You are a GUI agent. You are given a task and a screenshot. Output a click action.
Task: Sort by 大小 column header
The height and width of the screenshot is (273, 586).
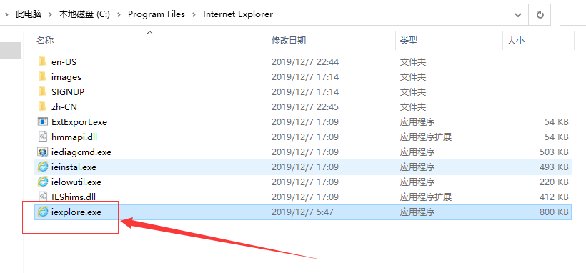(516, 41)
